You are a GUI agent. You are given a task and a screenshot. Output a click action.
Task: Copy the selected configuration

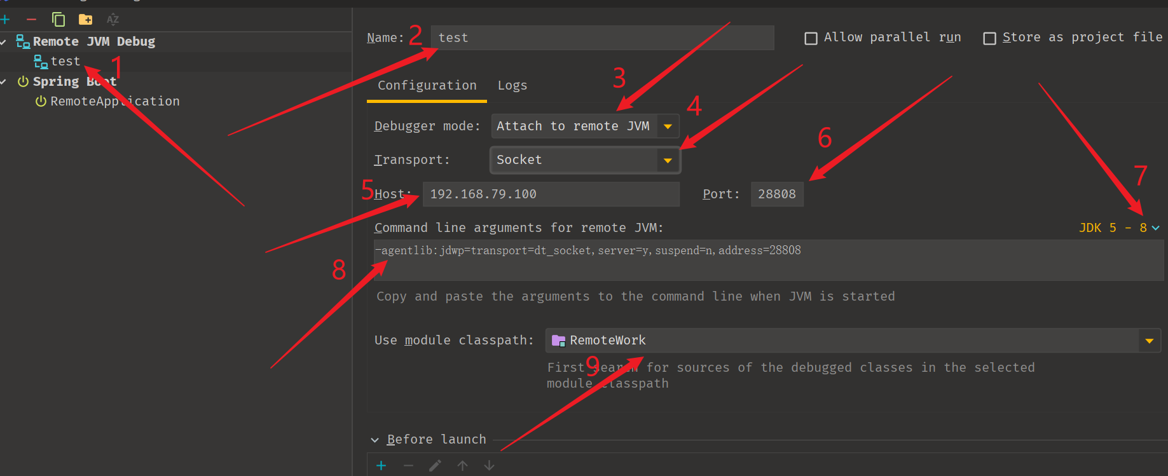tap(58, 20)
